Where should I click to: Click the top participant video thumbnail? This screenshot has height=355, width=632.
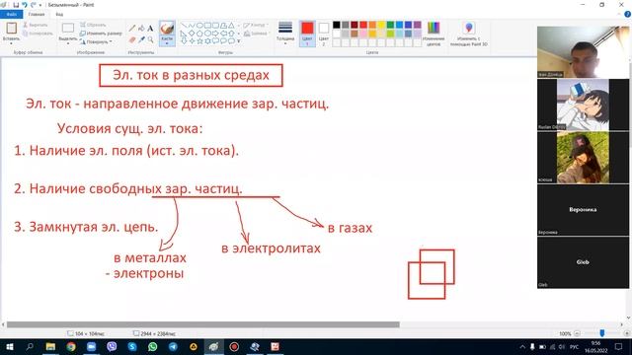(x=583, y=52)
